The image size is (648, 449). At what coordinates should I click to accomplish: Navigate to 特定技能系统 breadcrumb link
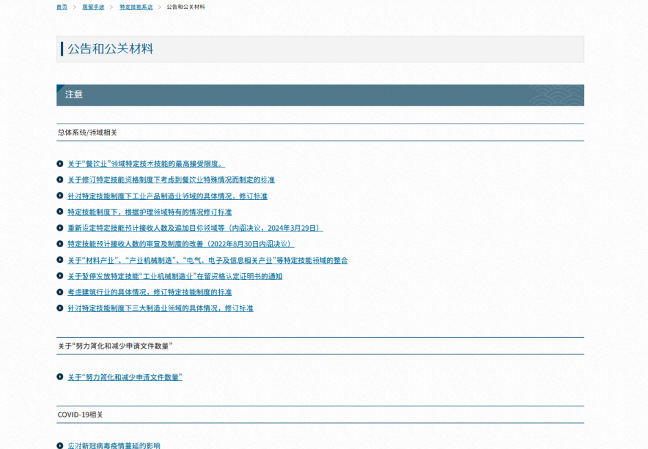coord(136,7)
